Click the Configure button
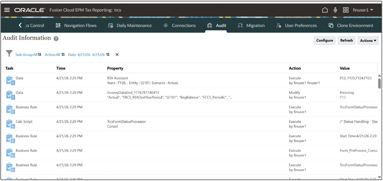Viewport: 383px width, 181px height. click(325, 40)
